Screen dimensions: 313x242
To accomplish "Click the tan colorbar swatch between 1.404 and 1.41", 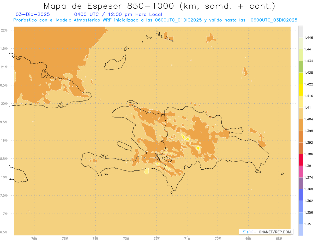I will [301, 113].
